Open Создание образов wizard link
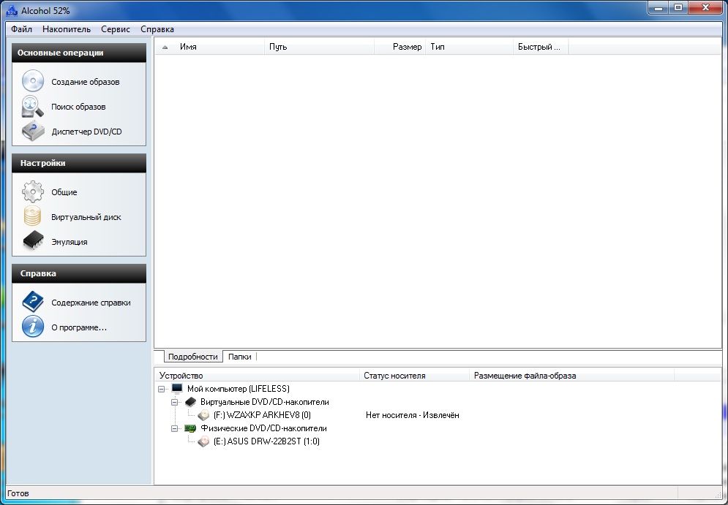 [86, 82]
